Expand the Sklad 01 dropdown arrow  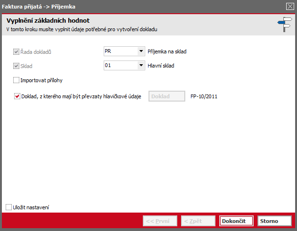pyautogui.click(x=141, y=66)
